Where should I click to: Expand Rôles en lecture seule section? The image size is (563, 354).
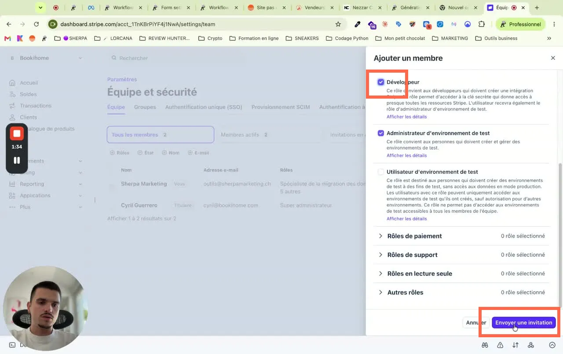coord(461,273)
